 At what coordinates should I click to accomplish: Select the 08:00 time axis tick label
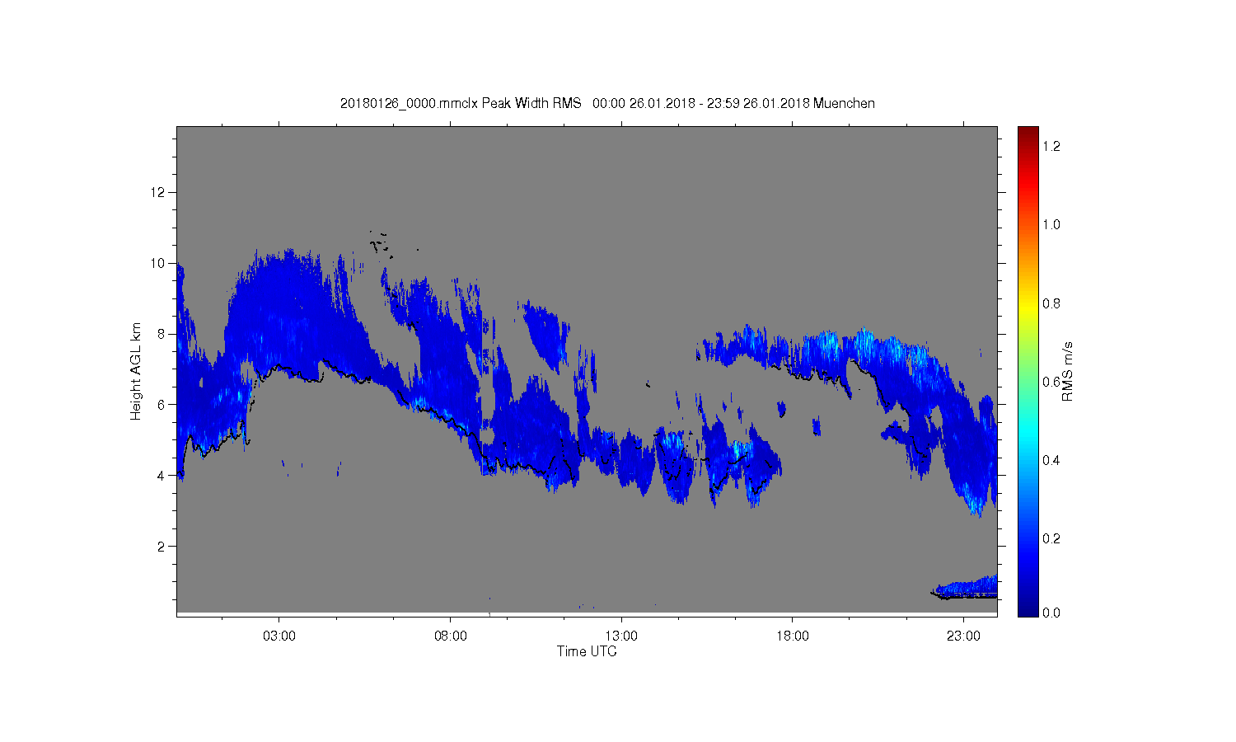451,636
